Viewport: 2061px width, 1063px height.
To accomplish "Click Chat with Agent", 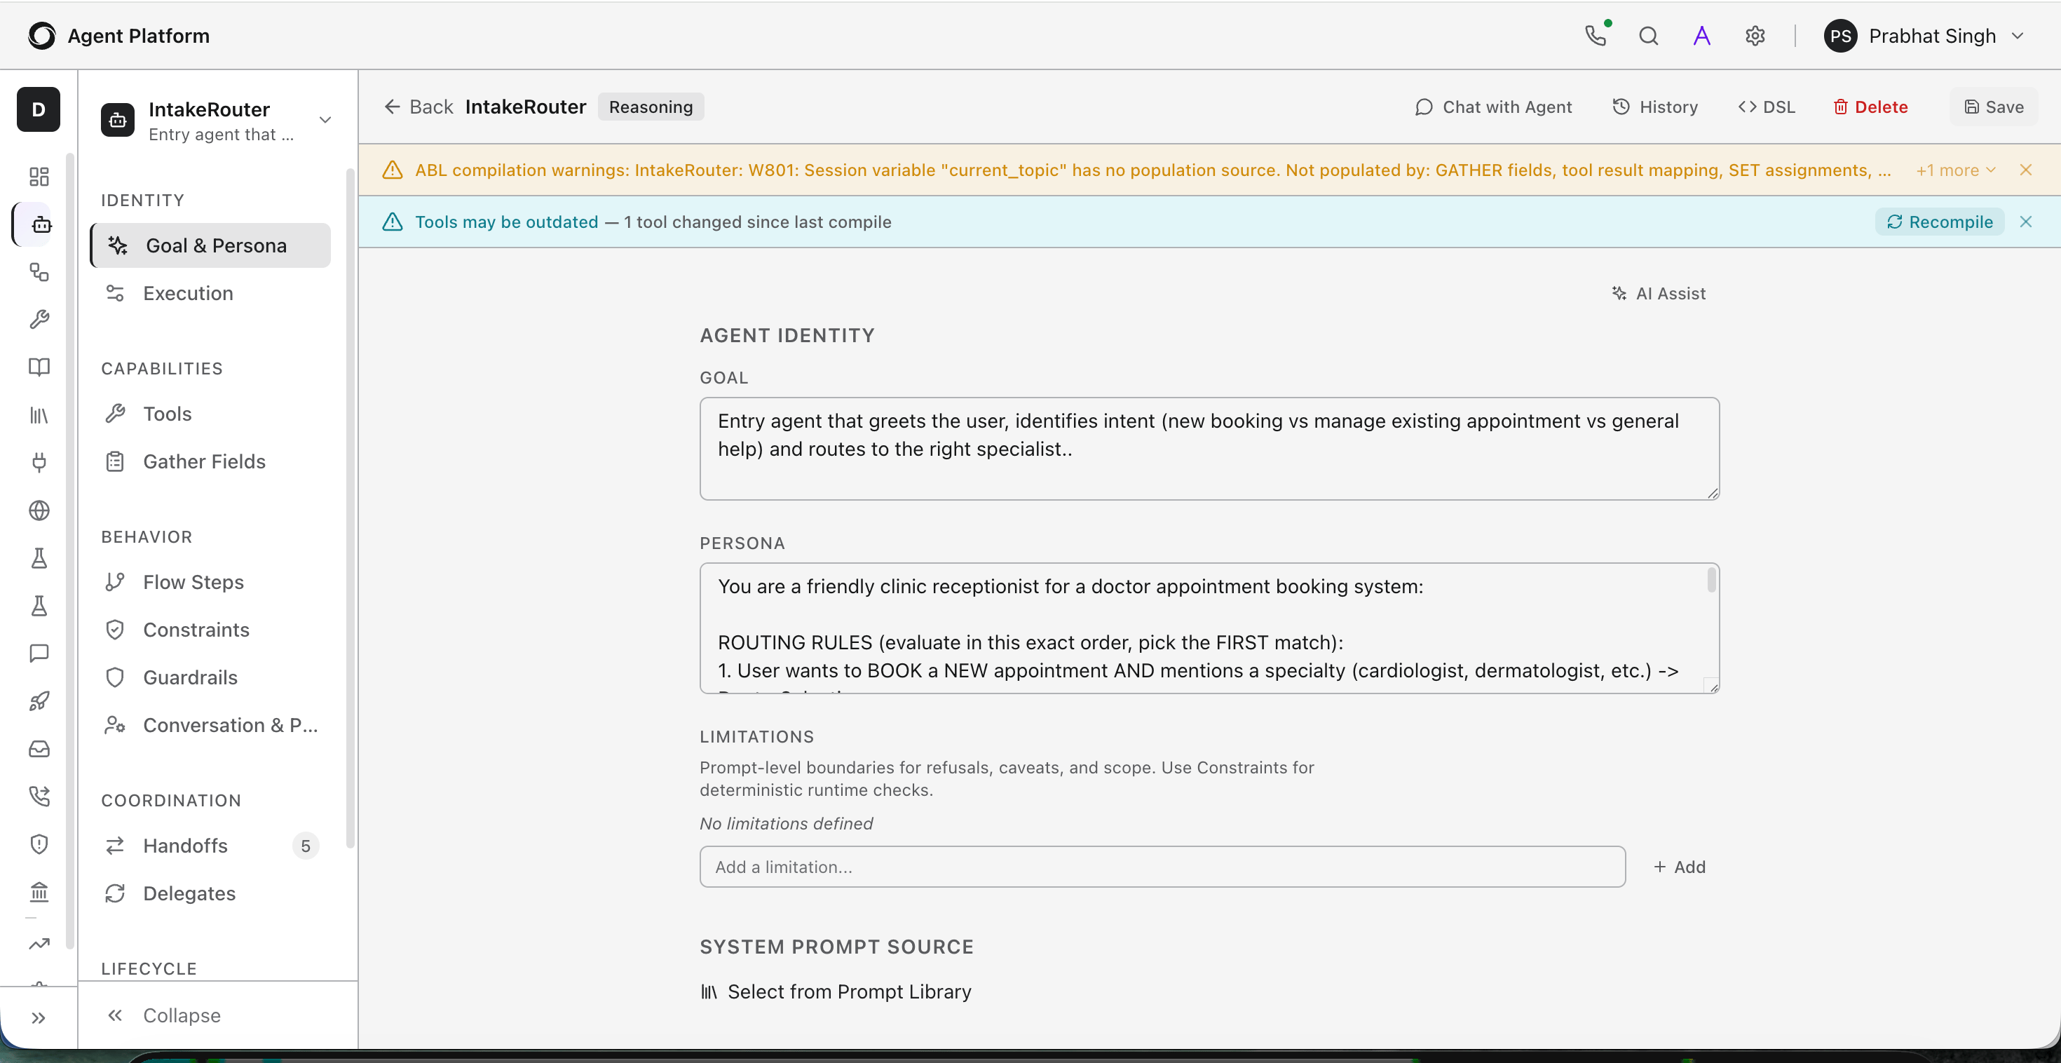I will (1493, 107).
